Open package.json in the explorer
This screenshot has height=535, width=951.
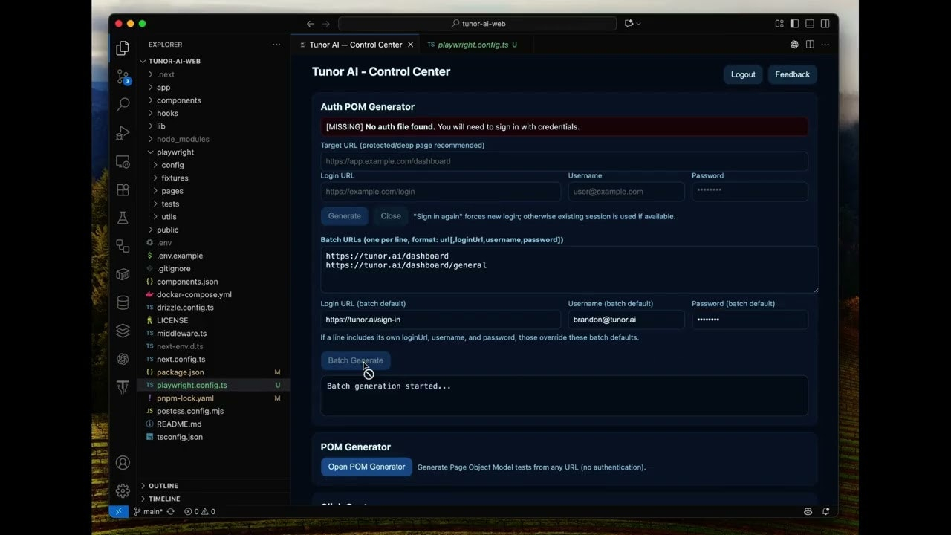180,372
